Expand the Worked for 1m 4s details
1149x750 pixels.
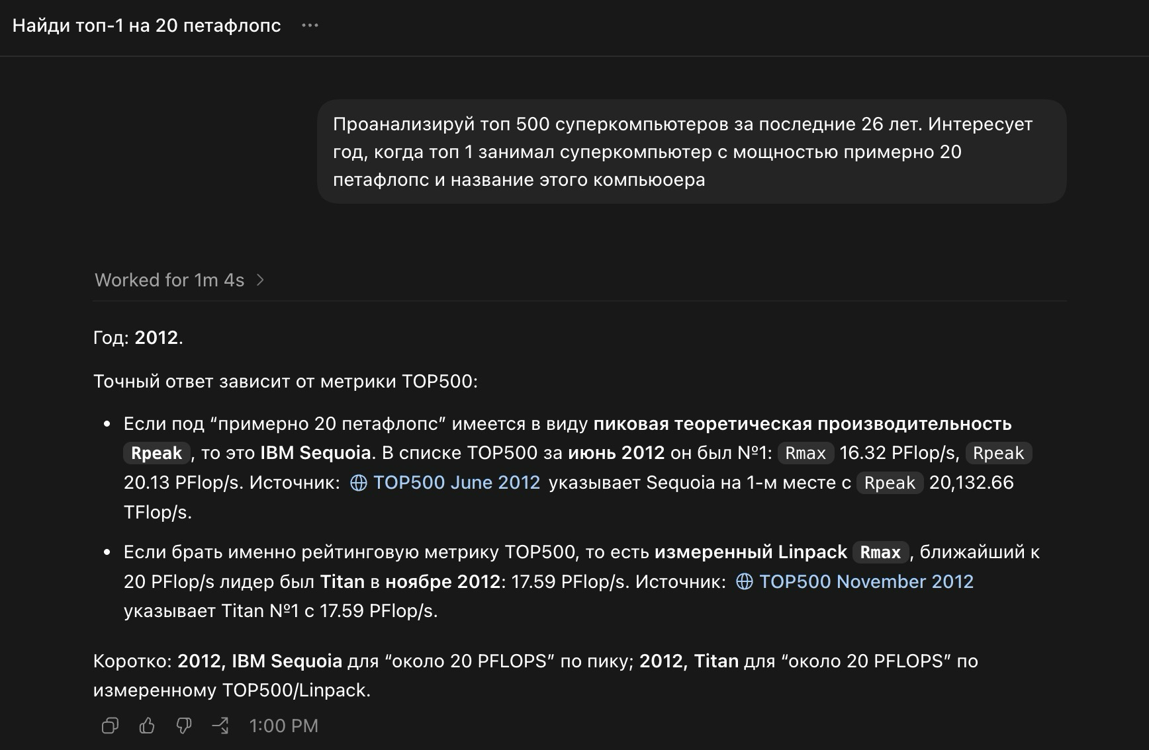[180, 280]
